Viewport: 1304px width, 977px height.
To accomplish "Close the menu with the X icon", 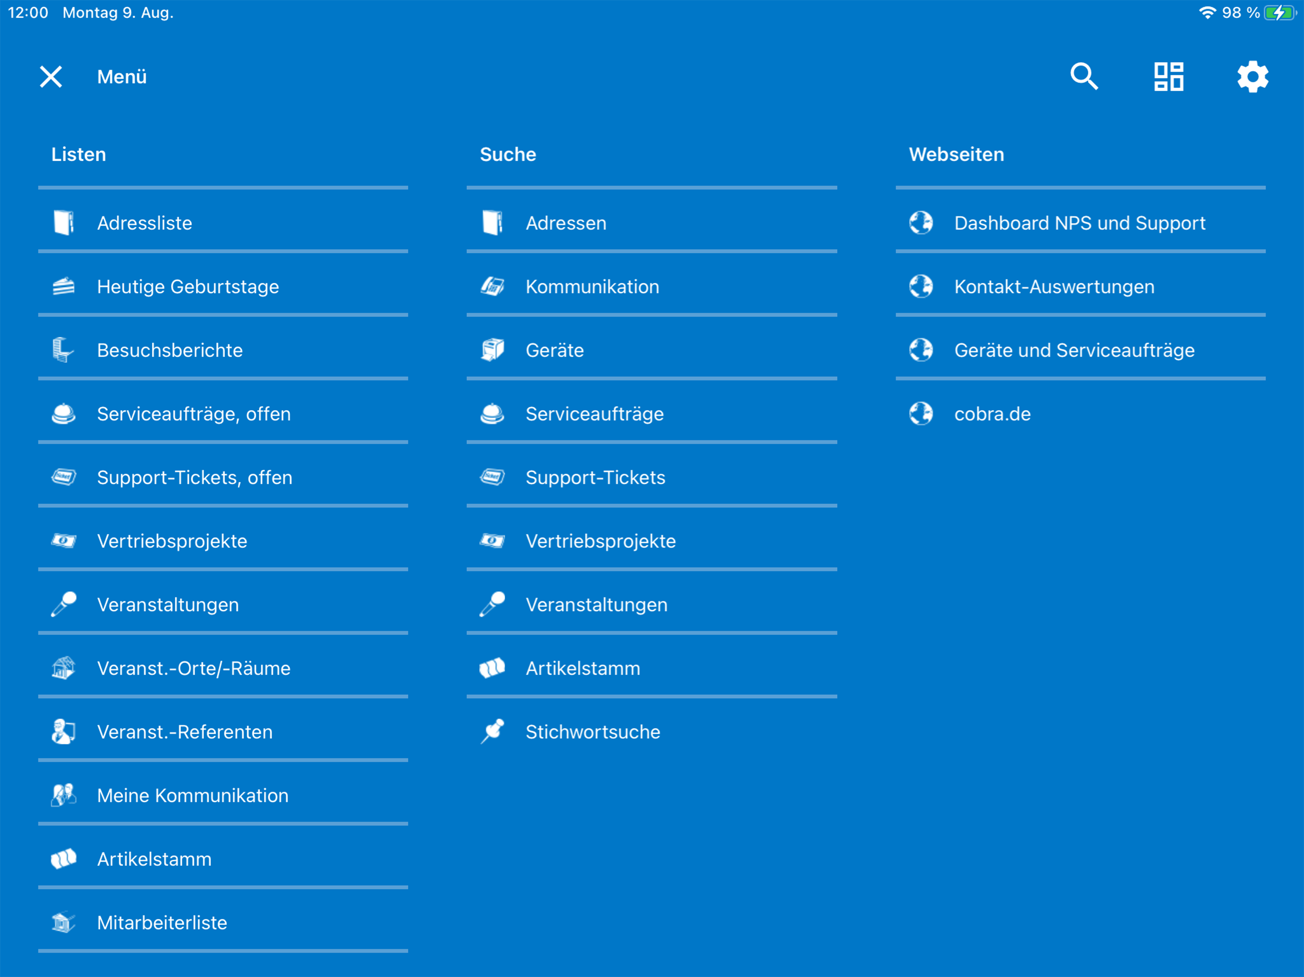I will tap(51, 77).
